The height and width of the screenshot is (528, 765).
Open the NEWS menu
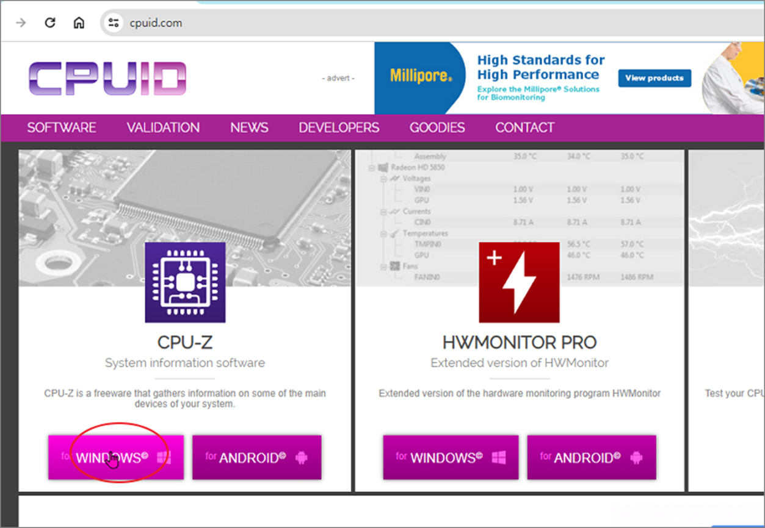click(249, 127)
